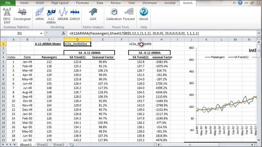Switch to the Formulas ribbon tab
This screenshot has height=147, width=262.
(x=82, y=3)
